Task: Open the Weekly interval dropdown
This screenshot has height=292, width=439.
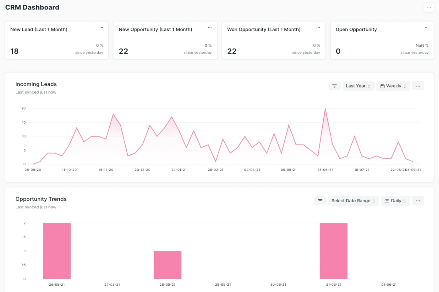Action: (393, 86)
